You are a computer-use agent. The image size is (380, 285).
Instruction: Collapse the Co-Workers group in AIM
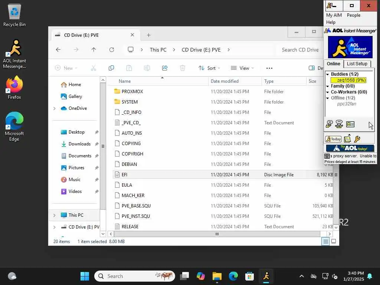coord(327,92)
